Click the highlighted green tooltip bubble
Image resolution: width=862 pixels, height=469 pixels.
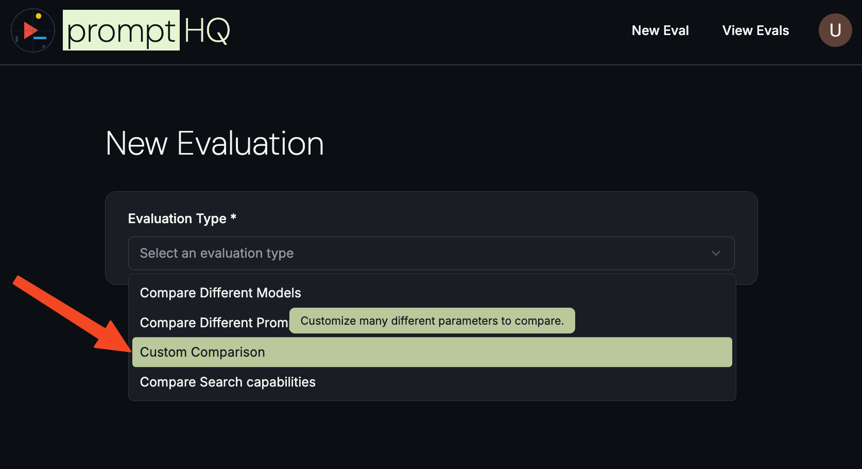tap(432, 321)
